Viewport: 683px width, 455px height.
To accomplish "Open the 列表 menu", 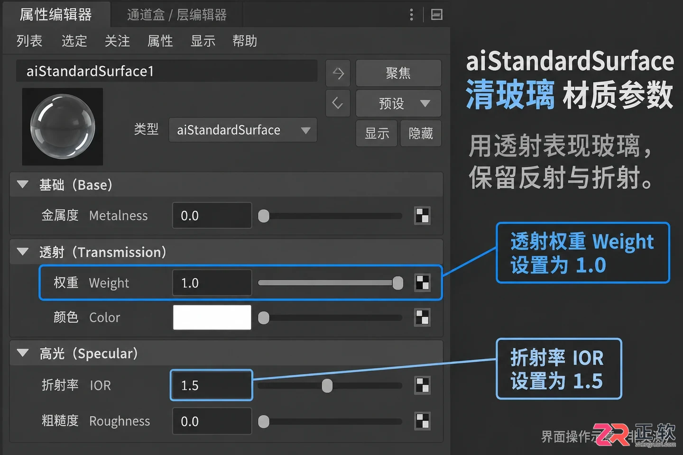I will pos(29,41).
